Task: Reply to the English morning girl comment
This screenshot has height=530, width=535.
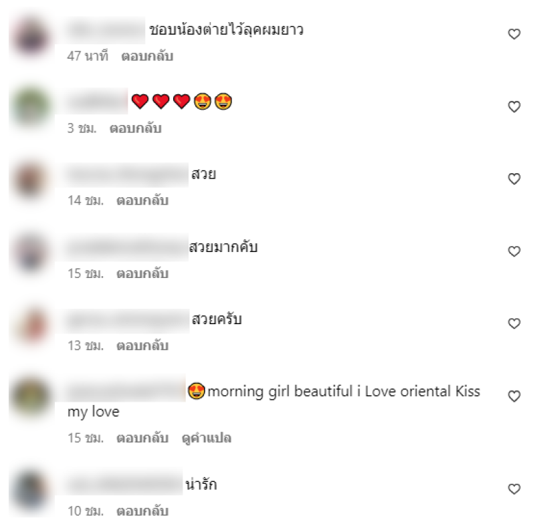Action: pos(142,438)
